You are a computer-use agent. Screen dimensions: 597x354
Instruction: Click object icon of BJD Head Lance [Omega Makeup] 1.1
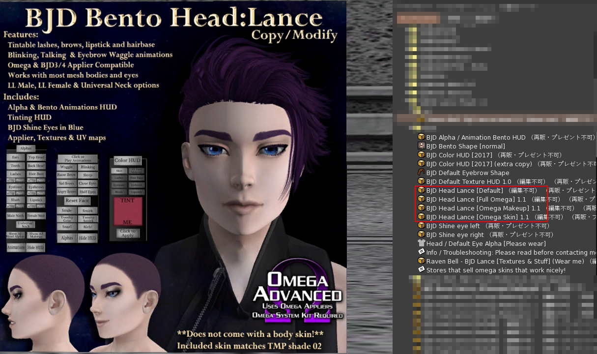click(x=421, y=208)
